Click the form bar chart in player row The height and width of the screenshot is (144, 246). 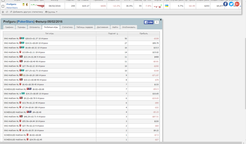click(x=158, y=6)
